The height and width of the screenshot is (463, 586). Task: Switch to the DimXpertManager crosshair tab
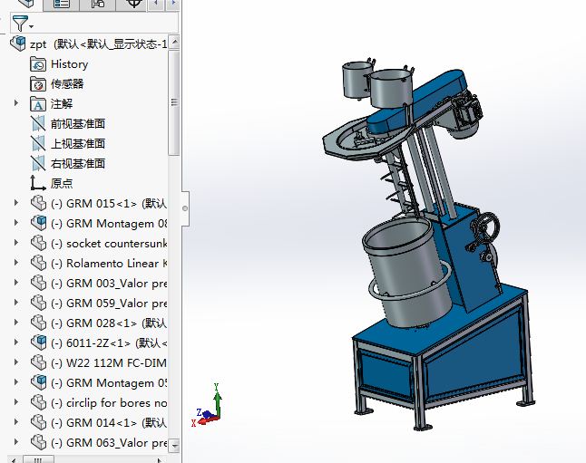coord(133,5)
